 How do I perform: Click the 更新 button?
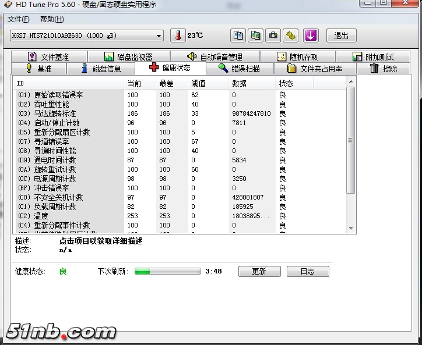coord(259,271)
